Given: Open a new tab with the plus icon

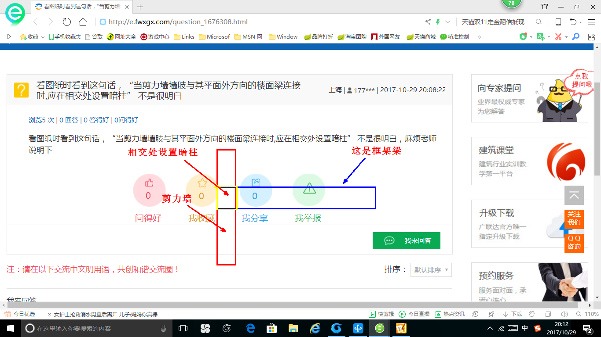Looking at the screenshot, I should [140, 7].
